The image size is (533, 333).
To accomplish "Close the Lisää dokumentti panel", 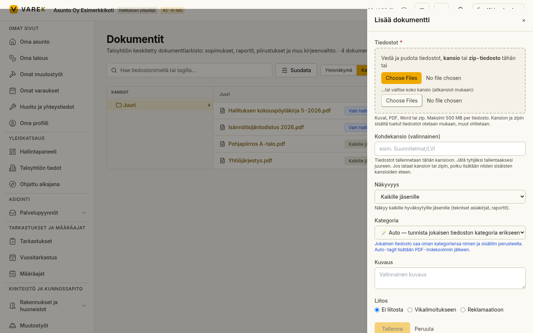I will point(524,21).
